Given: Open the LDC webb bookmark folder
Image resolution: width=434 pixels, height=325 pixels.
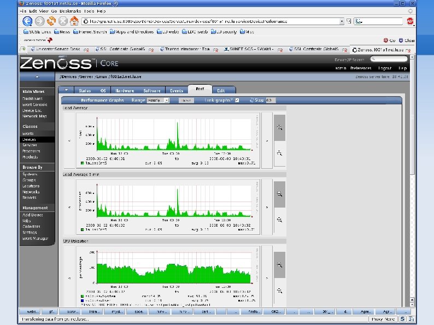Looking at the screenshot, I should pos(195,32).
